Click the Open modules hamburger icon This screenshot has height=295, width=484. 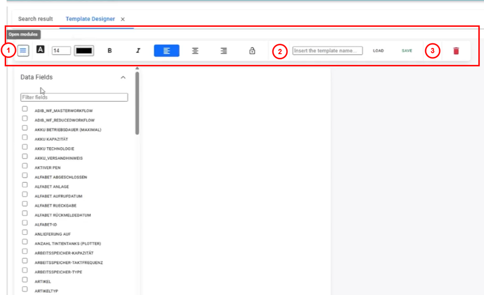click(x=23, y=51)
